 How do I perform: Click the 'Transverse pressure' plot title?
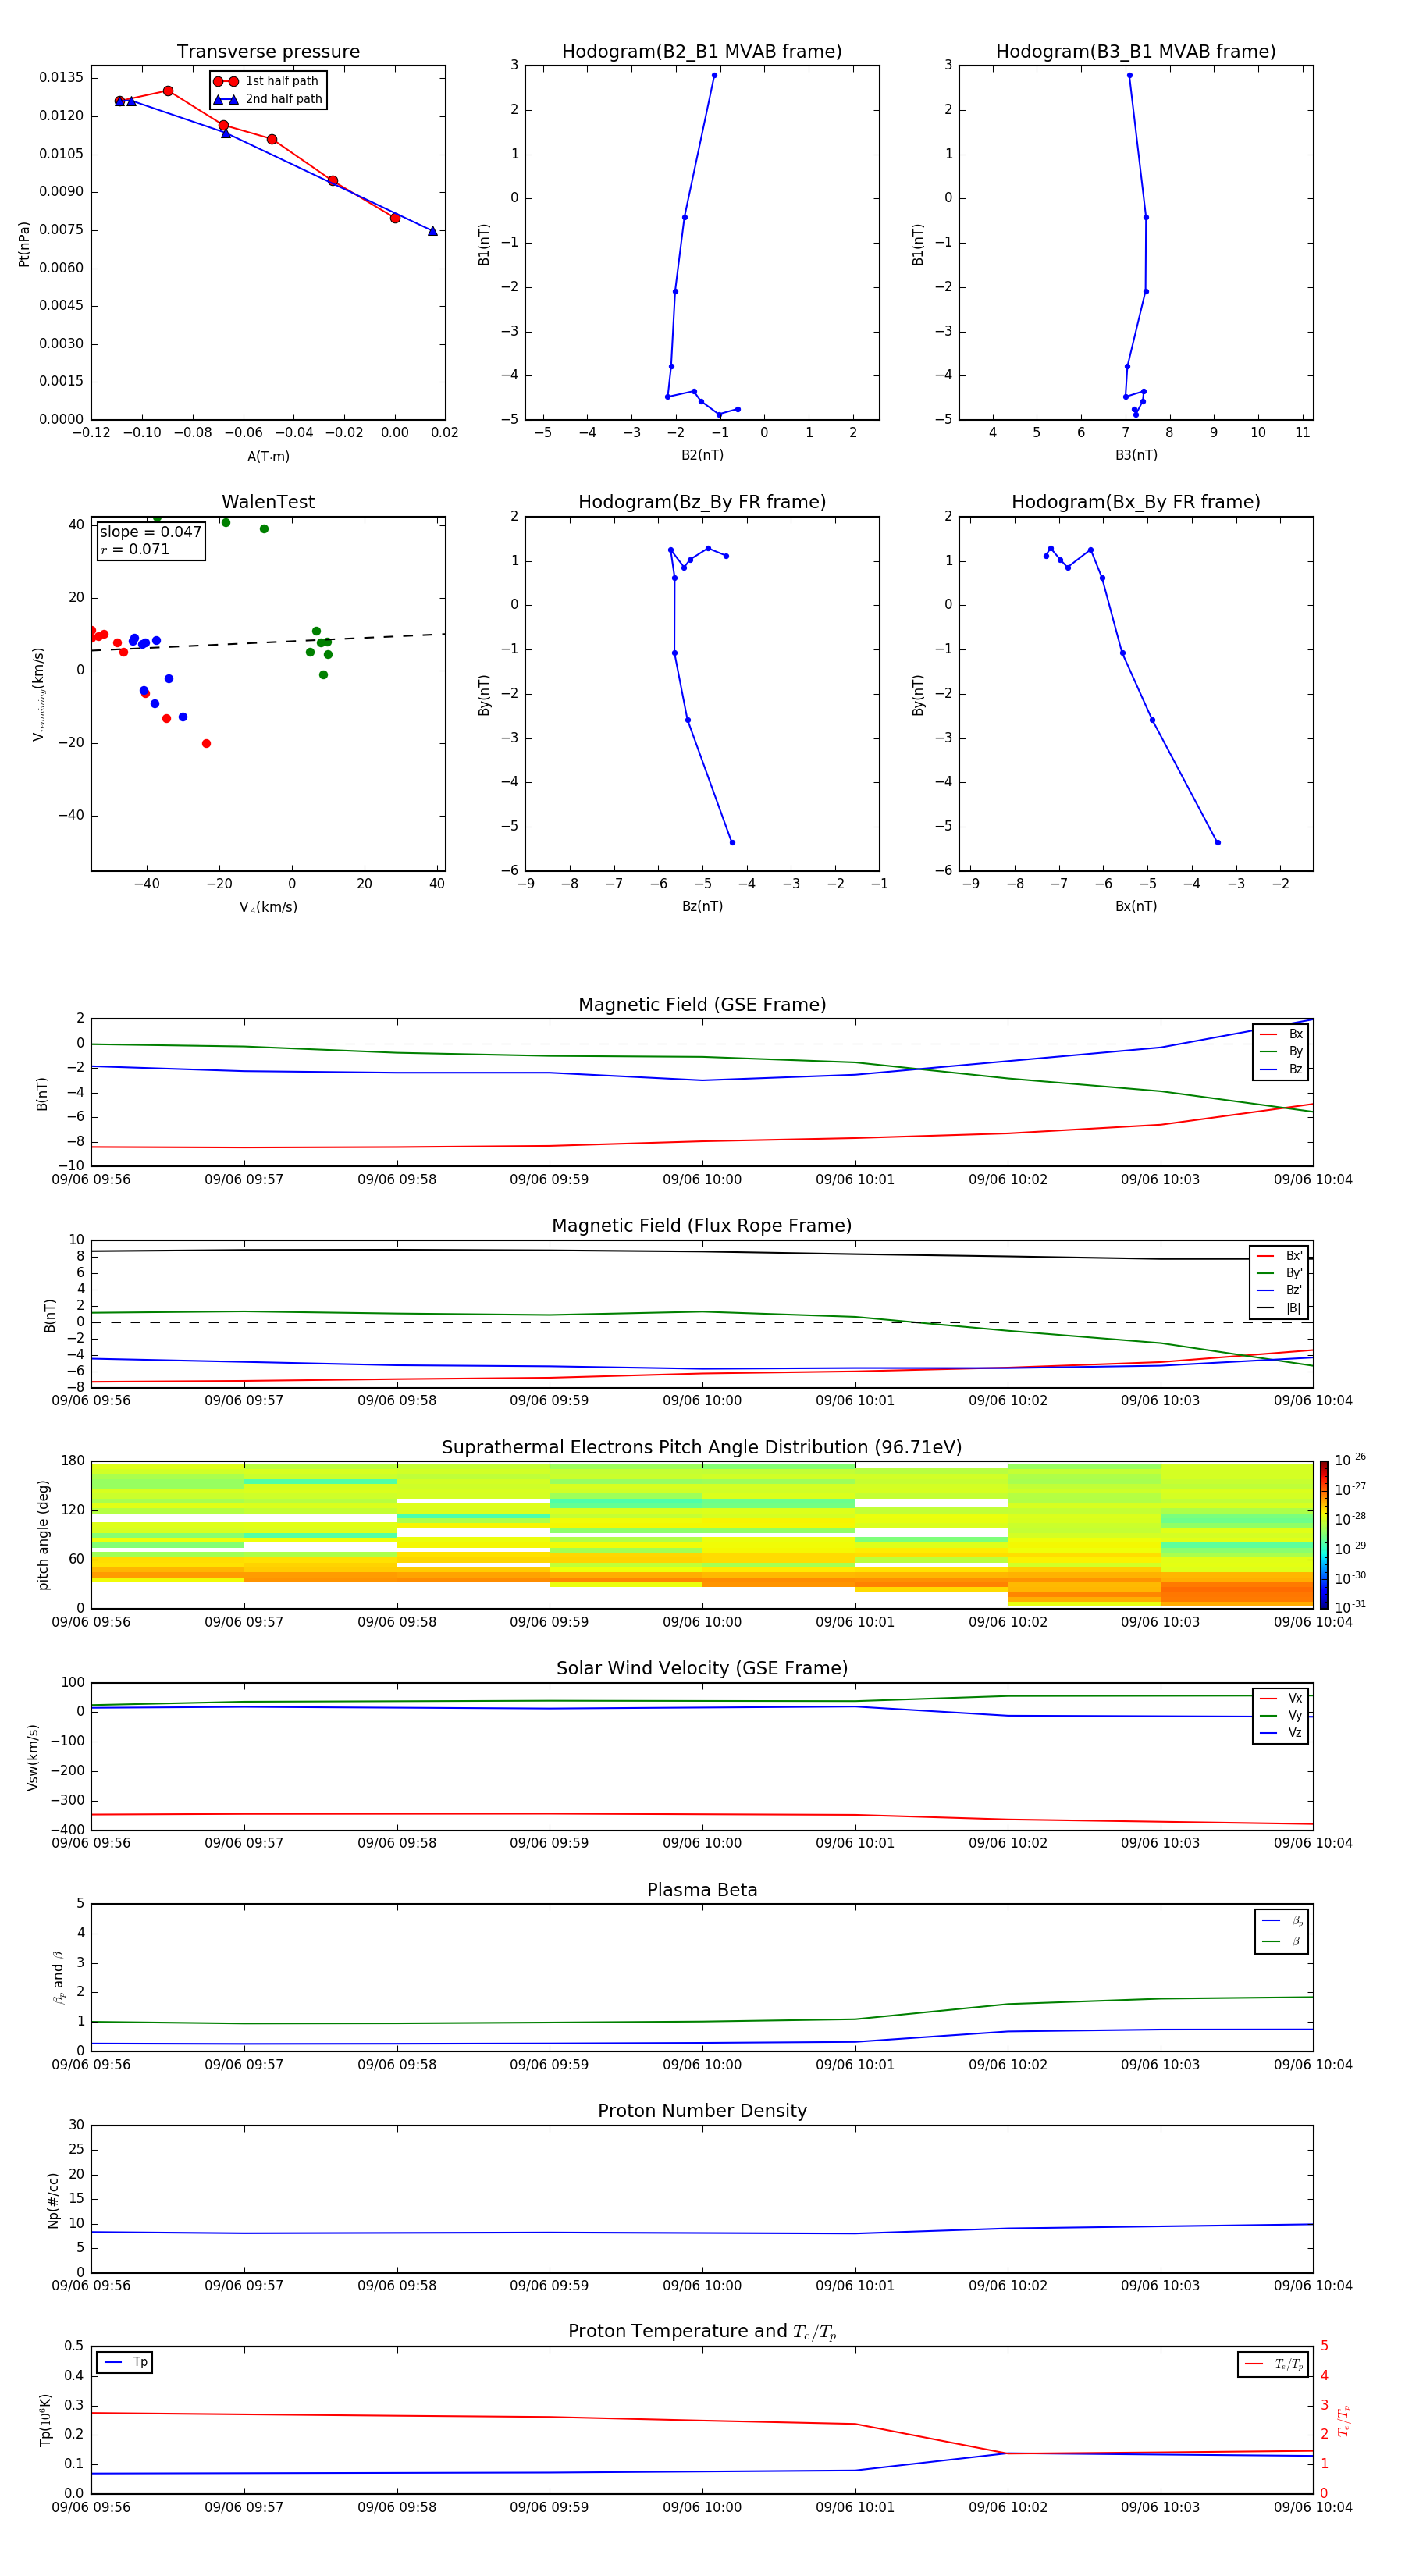268,51
